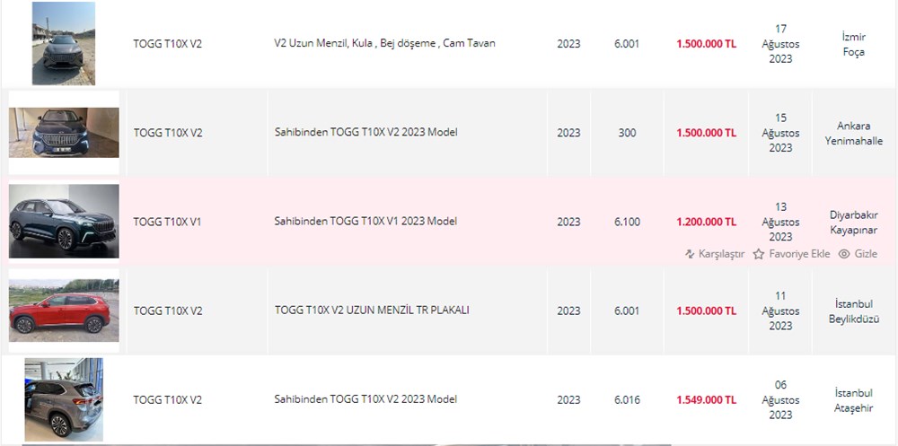Viewport: 898px width, 446px height.
Task: Click the Diyarbakır Kayapınar location cell
Action: click(x=854, y=223)
